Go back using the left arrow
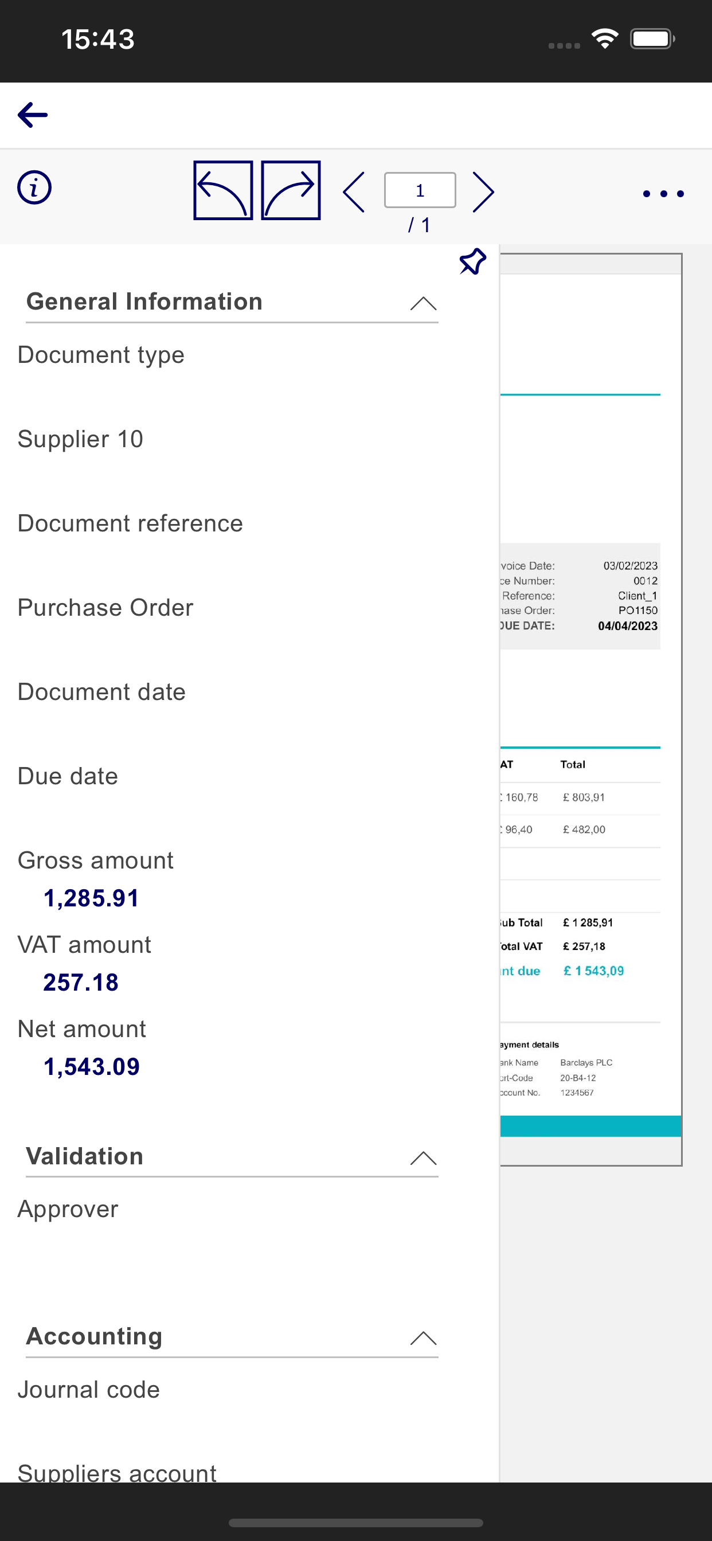 [33, 115]
